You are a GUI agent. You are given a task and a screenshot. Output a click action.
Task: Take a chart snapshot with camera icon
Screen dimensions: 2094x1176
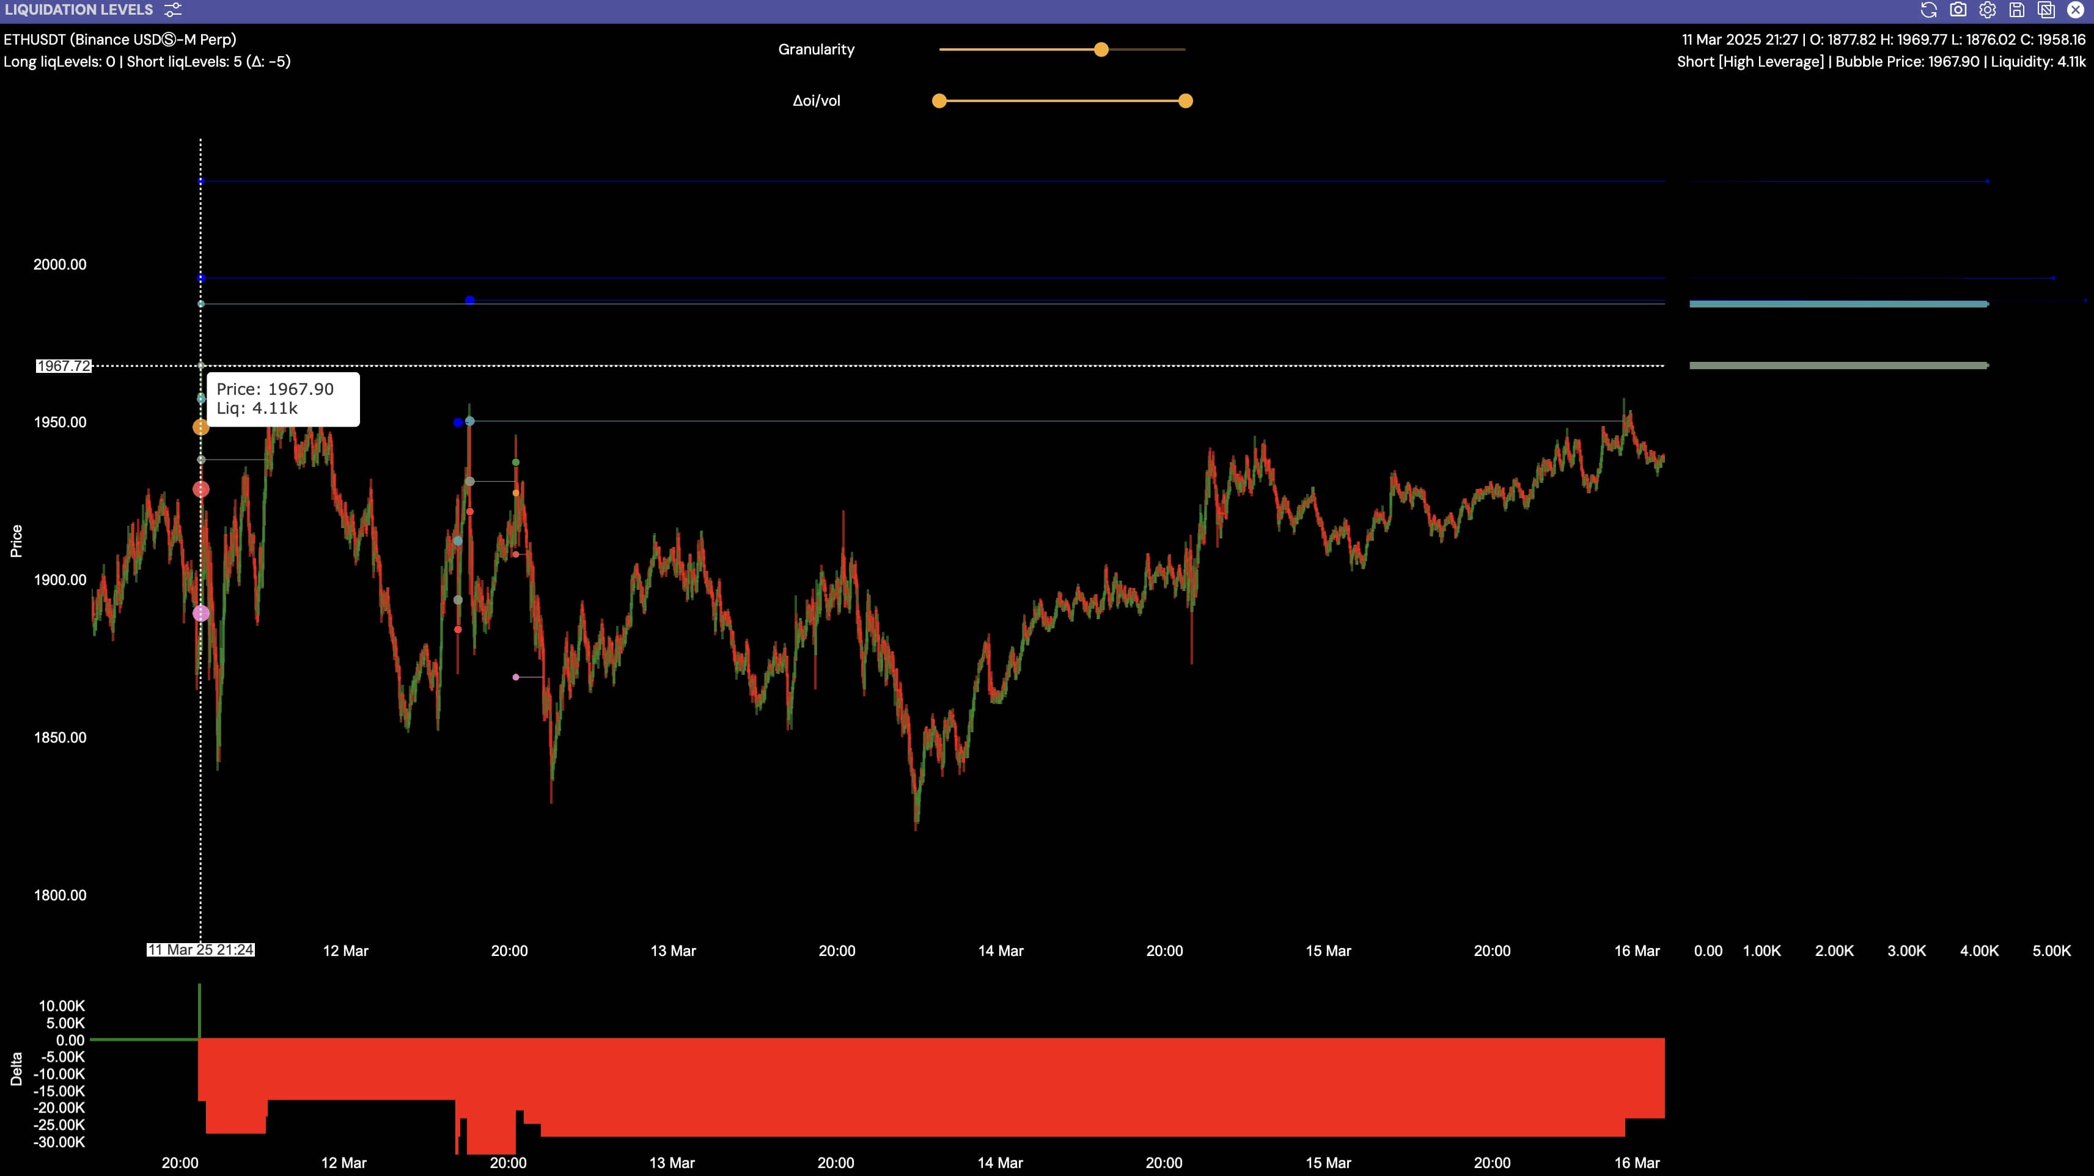pos(1958,10)
